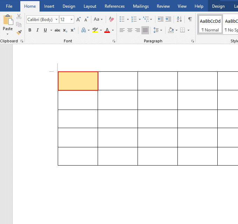The width and height of the screenshot is (238, 224).
Task: Open the File menu
Action: coord(9,6)
